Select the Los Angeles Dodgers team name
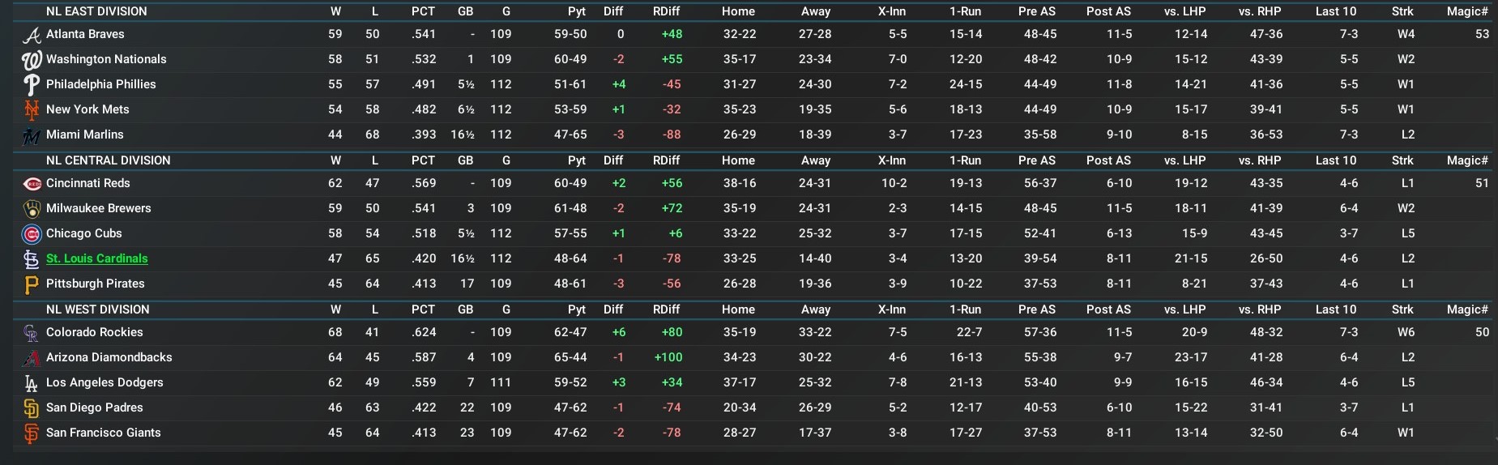Screen dimensions: 1498x465 coord(105,382)
